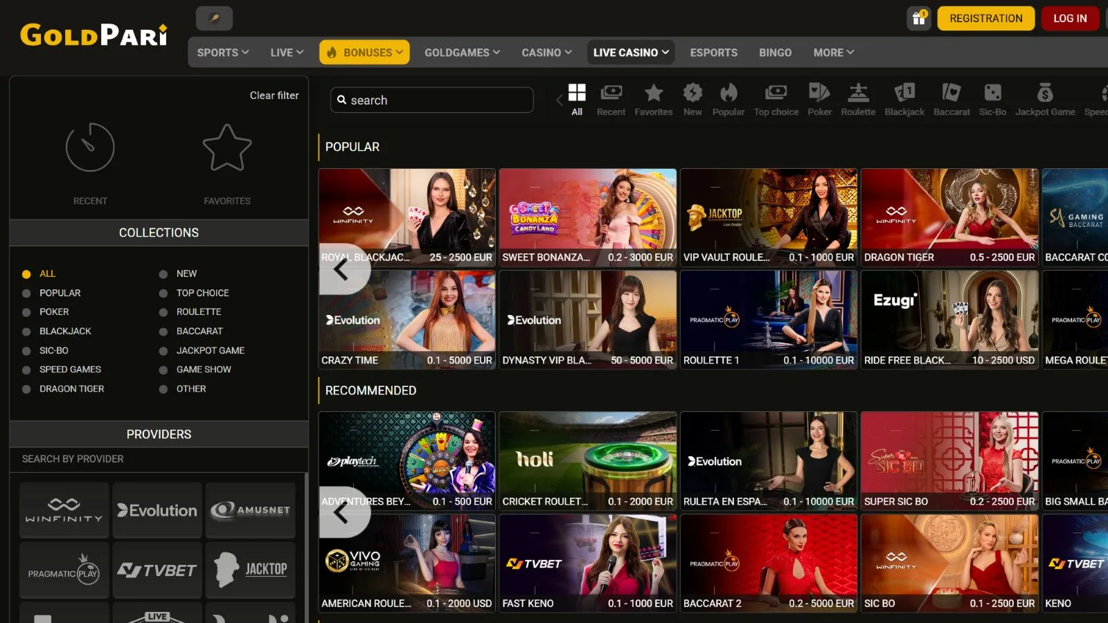Open the gift box bonus icon

point(919,19)
